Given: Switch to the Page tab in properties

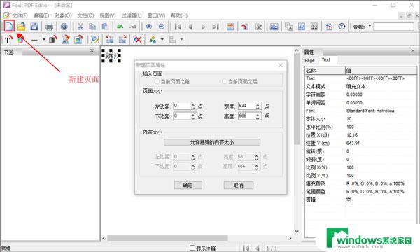Looking at the screenshot, I should pyautogui.click(x=309, y=60).
